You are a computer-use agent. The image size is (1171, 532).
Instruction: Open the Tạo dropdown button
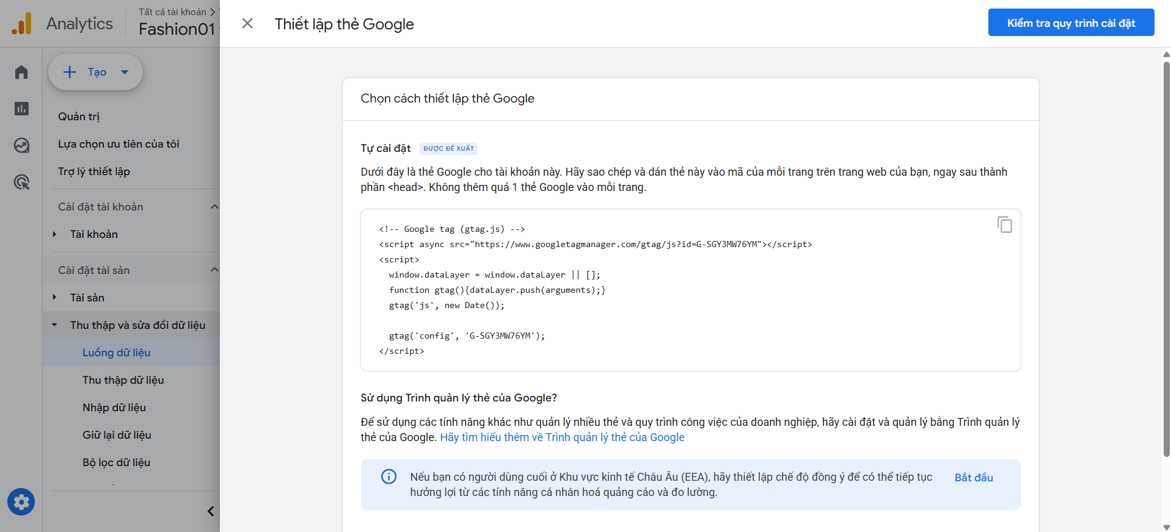point(96,72)
